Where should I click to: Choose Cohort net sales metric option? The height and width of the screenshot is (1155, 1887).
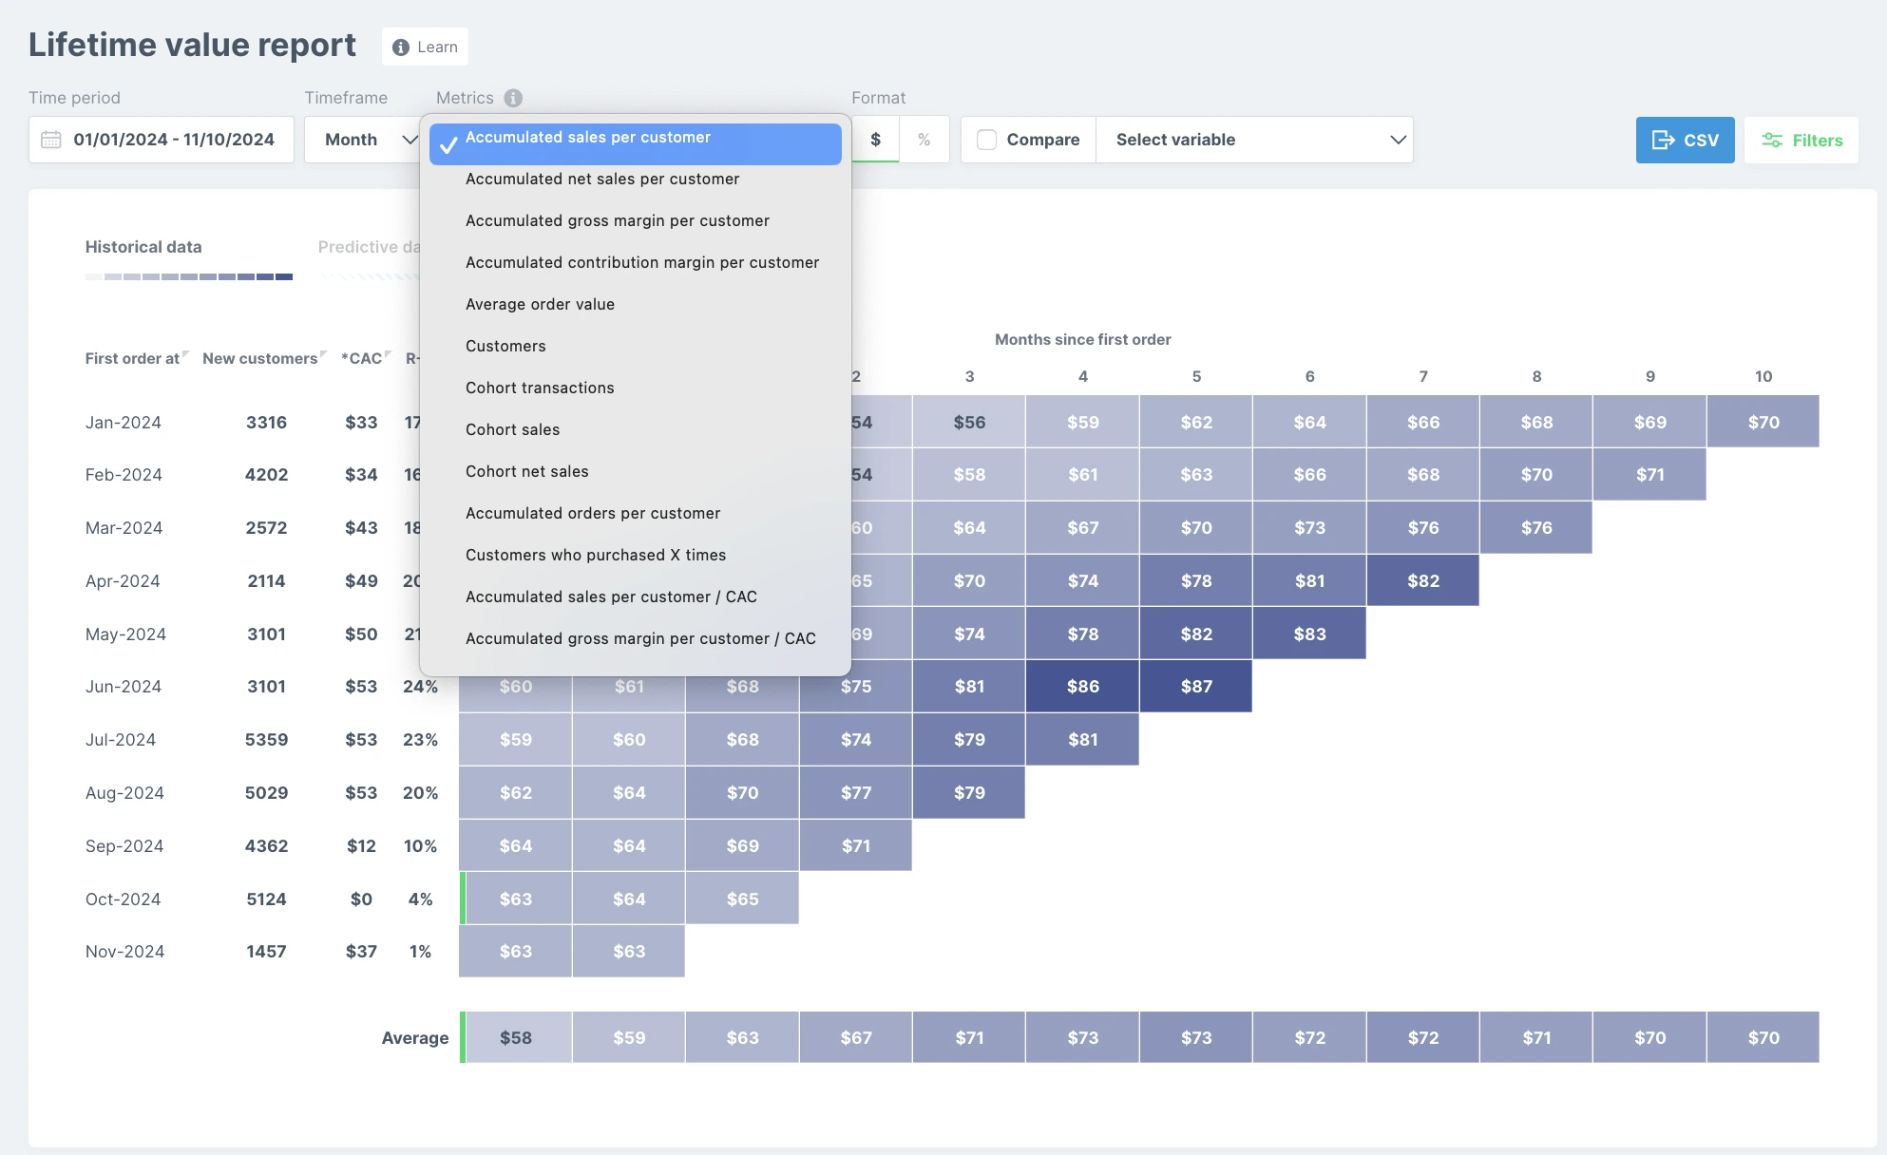point(526,471)
